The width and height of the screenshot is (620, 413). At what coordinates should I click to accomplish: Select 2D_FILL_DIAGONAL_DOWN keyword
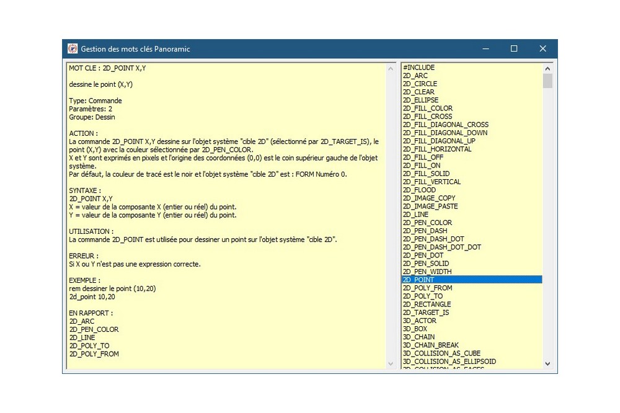pos(472,133)
